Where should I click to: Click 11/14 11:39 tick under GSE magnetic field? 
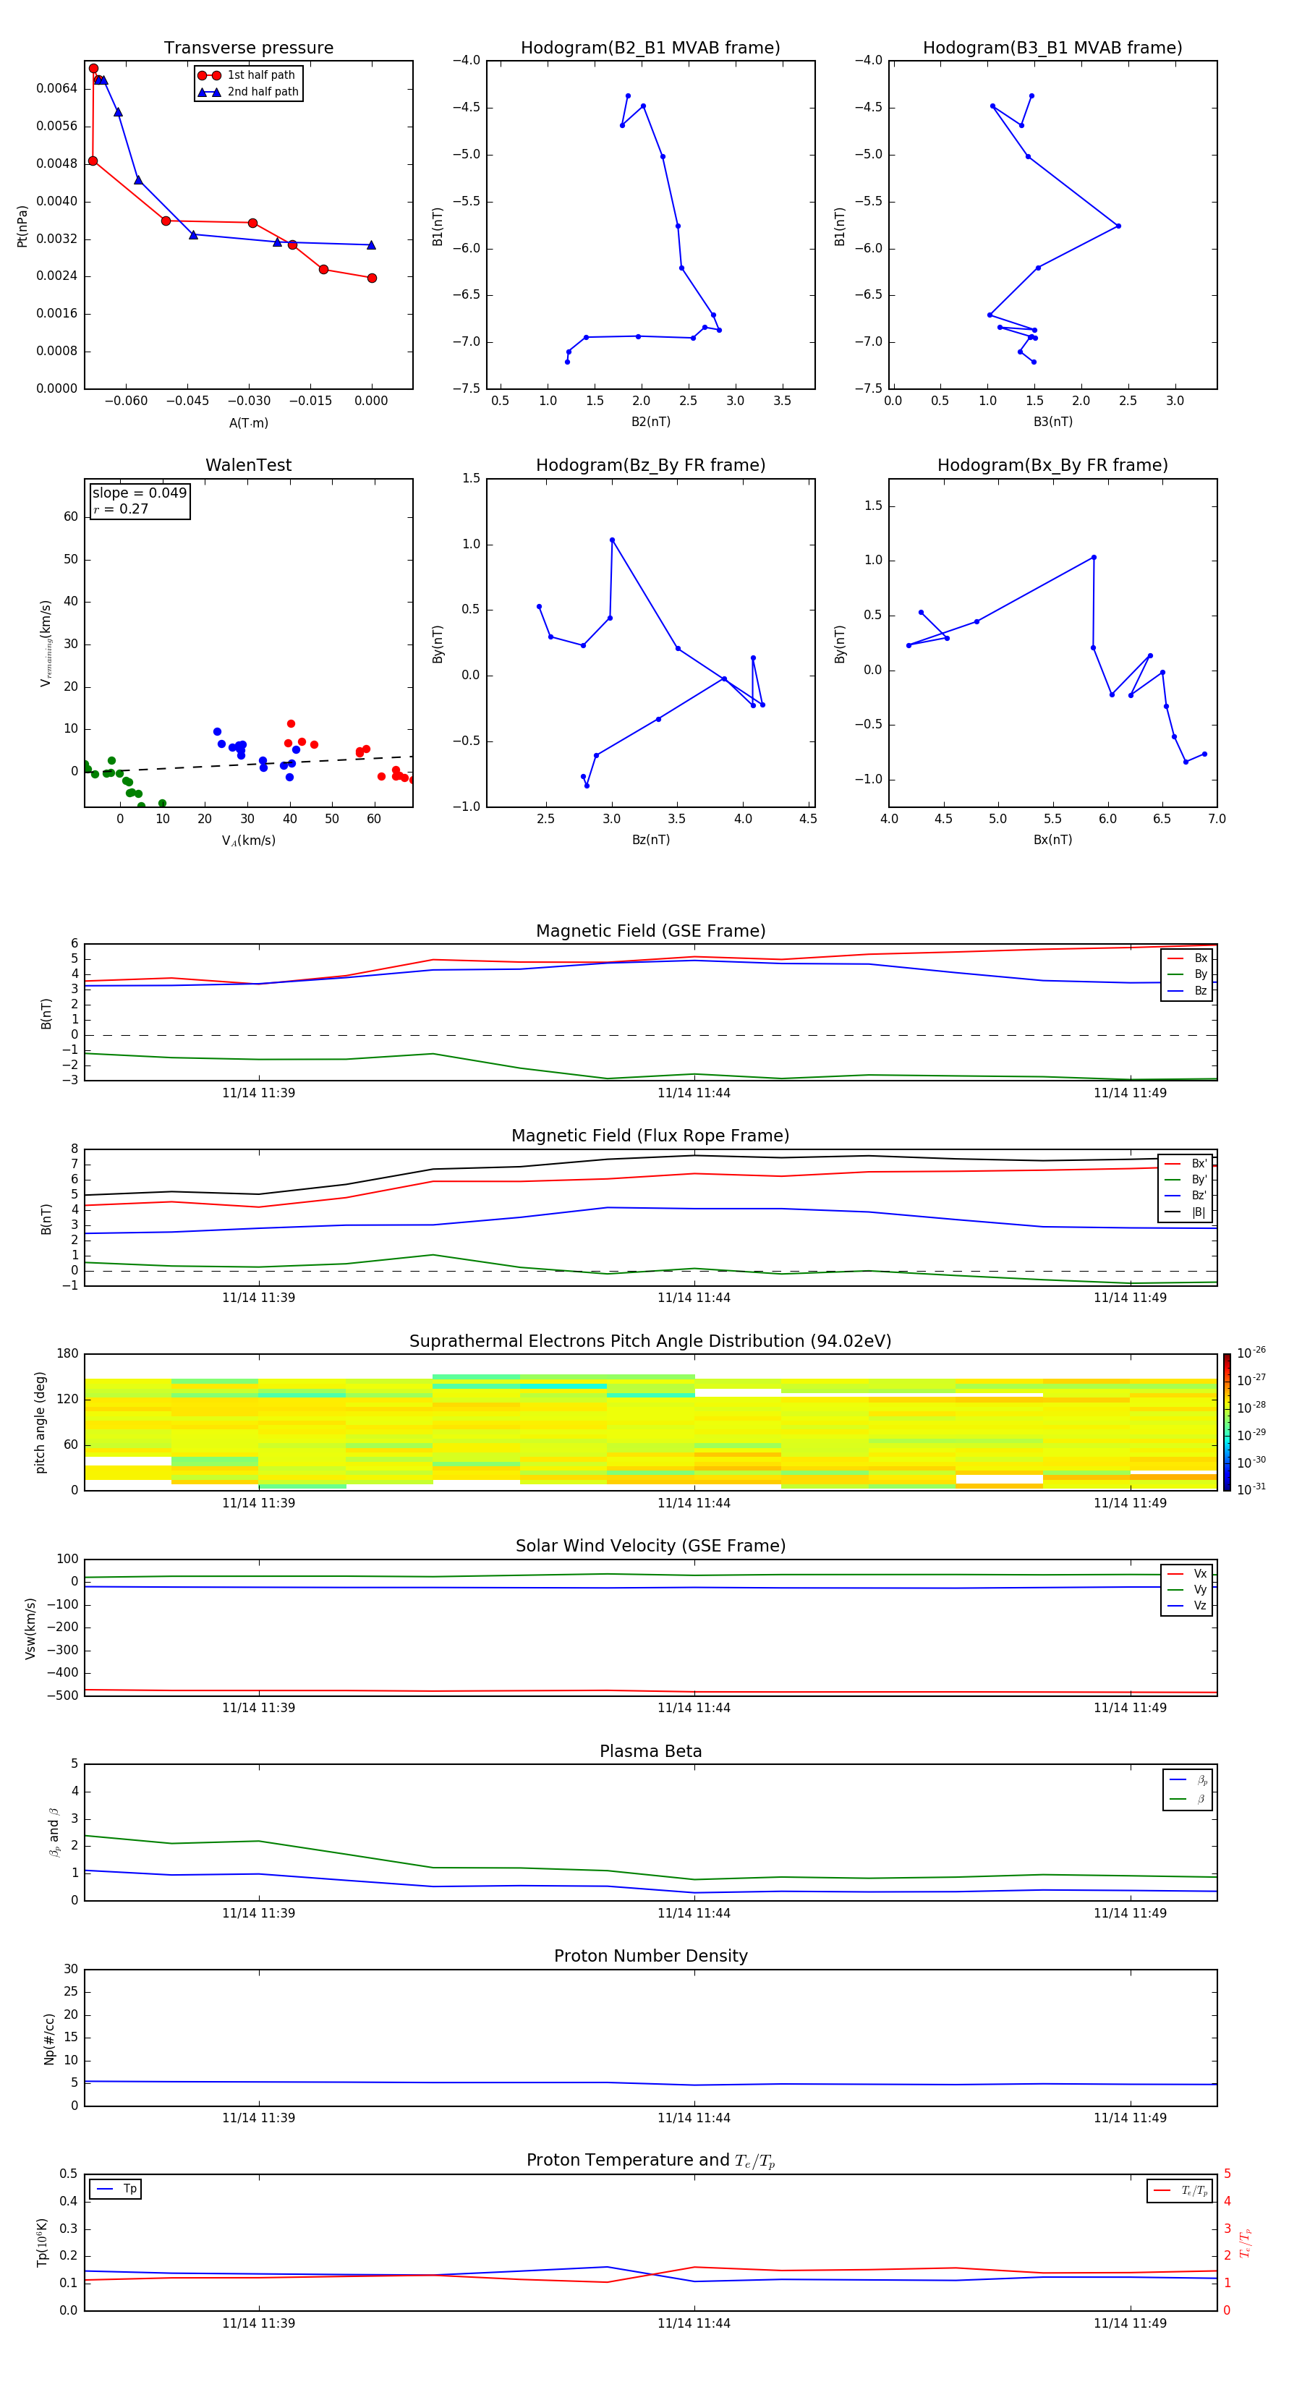[x=258, y=1094]
